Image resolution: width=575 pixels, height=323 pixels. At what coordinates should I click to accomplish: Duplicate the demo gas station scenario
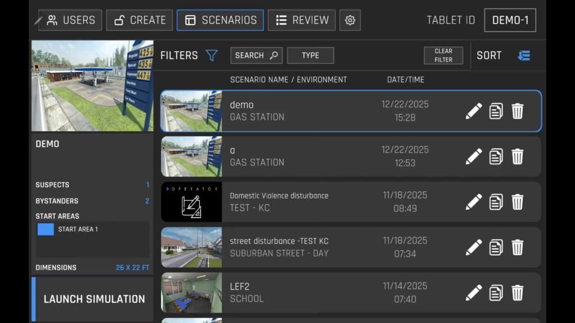496,111
